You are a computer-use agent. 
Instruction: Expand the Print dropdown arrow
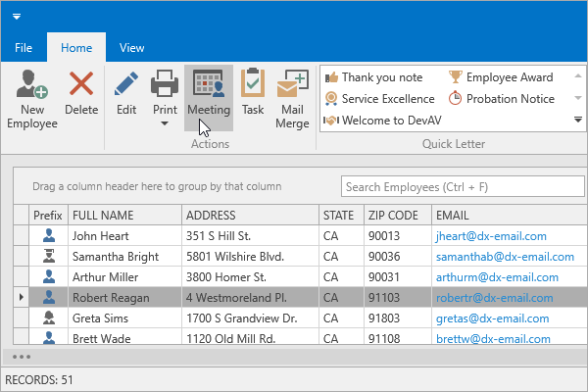click(x=163, y=124)
